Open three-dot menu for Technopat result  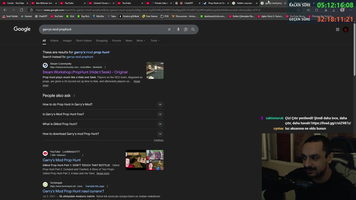[x=107, y=186]
